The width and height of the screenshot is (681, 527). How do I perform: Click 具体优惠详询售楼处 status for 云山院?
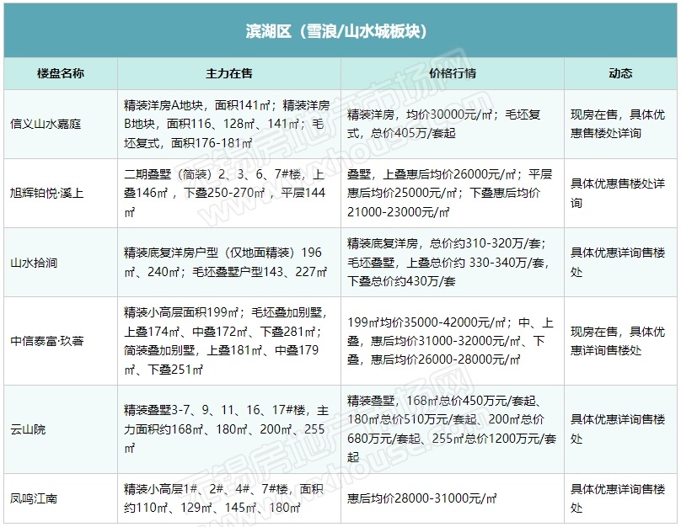(x=620, y=429)
